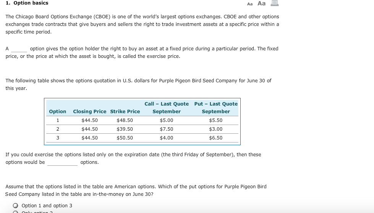This screenshot has height=213, width=374.
Task: Select 'Option 1 and option 3' radio button
Action: (16, 206)
